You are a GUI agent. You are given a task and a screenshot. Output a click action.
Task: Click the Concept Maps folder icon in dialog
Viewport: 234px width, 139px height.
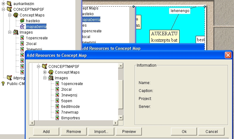51,72
